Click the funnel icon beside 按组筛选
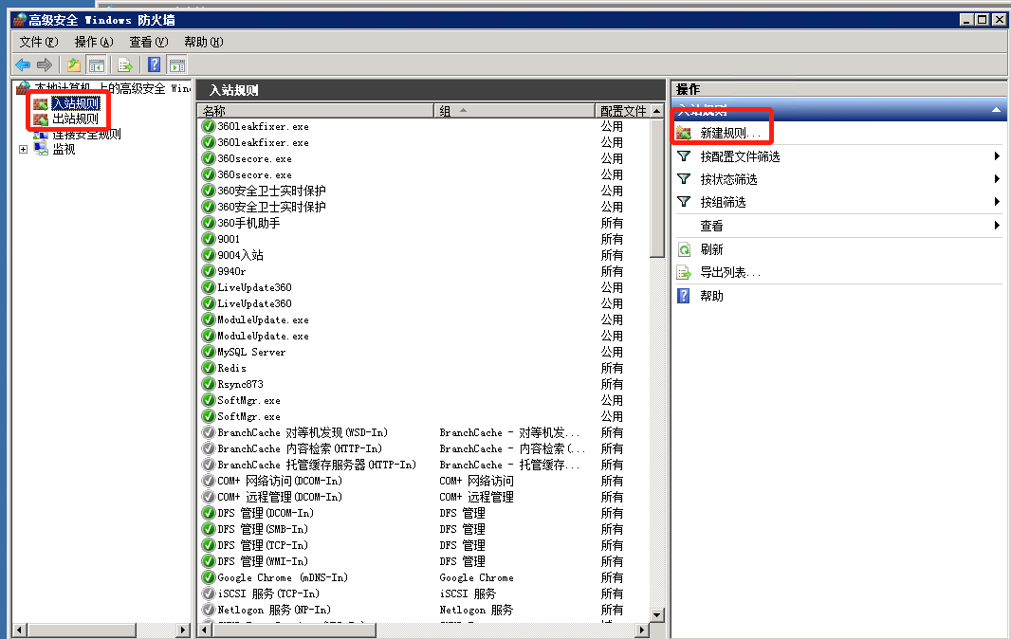Image resolution: width=1011 pixels, height=639 pixels. [685, 201]
